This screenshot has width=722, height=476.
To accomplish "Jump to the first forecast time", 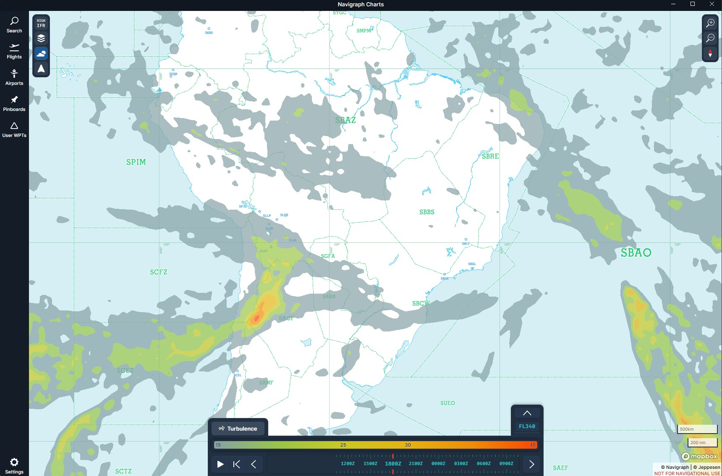I will point(237,464).
